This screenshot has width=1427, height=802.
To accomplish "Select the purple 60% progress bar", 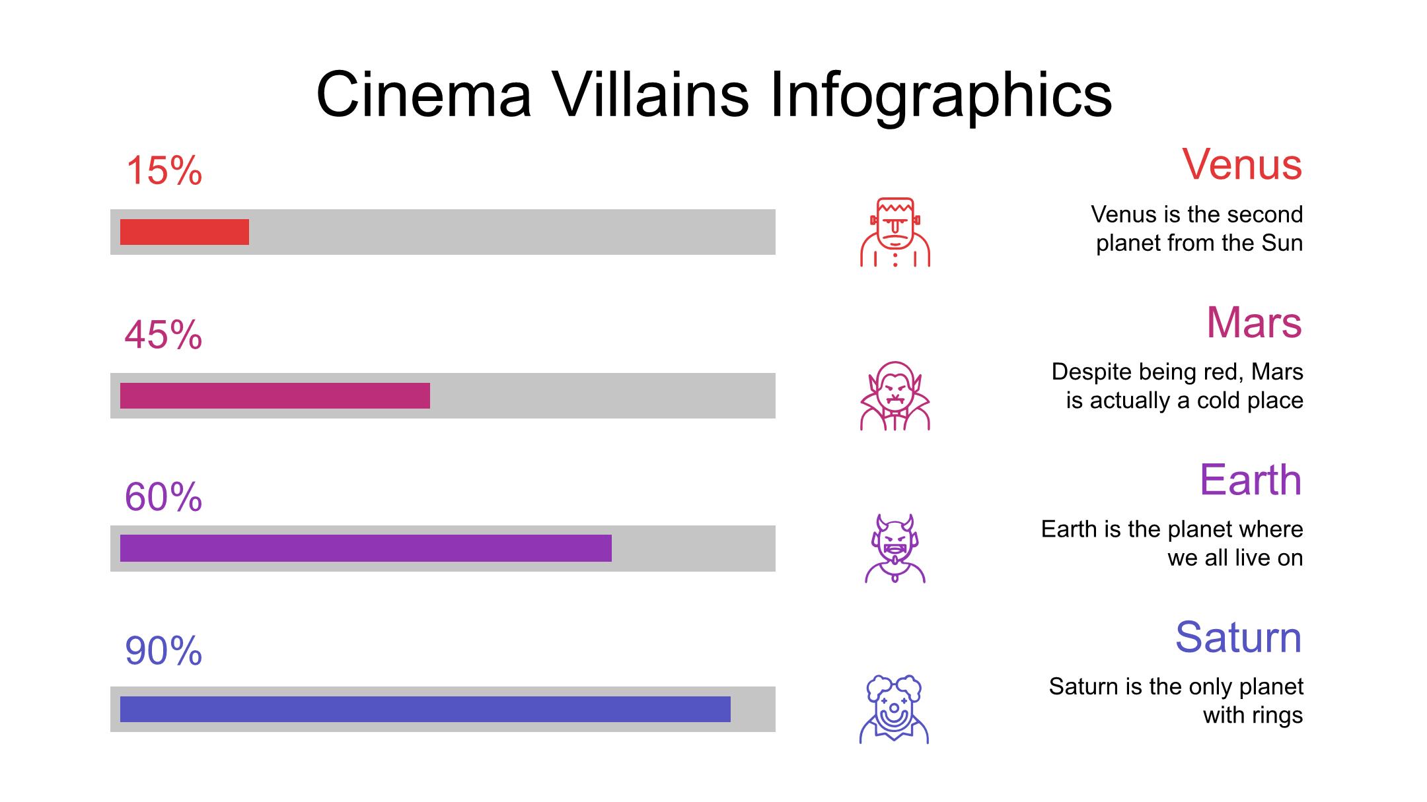I will (365, 549).
